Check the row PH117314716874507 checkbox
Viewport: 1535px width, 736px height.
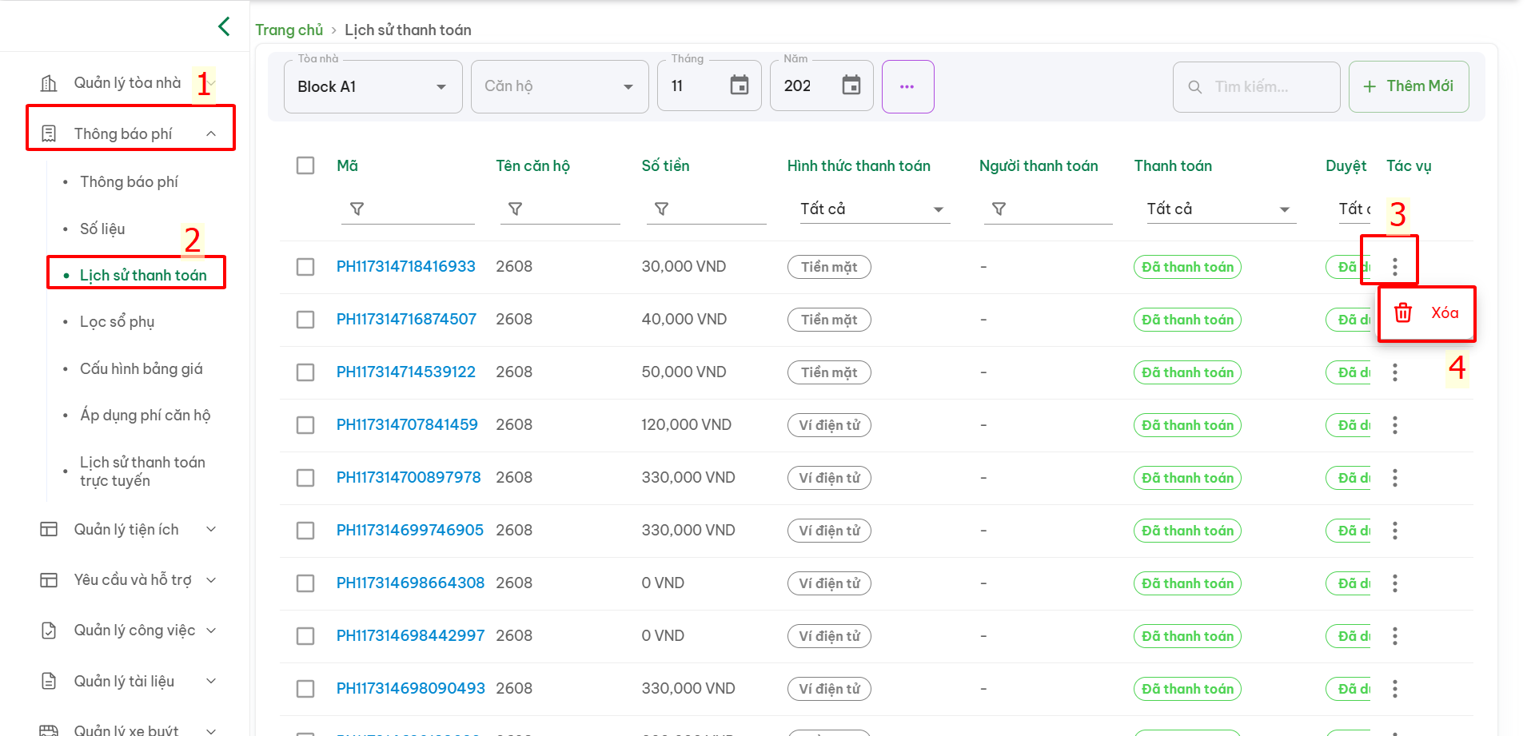(305, 320)
